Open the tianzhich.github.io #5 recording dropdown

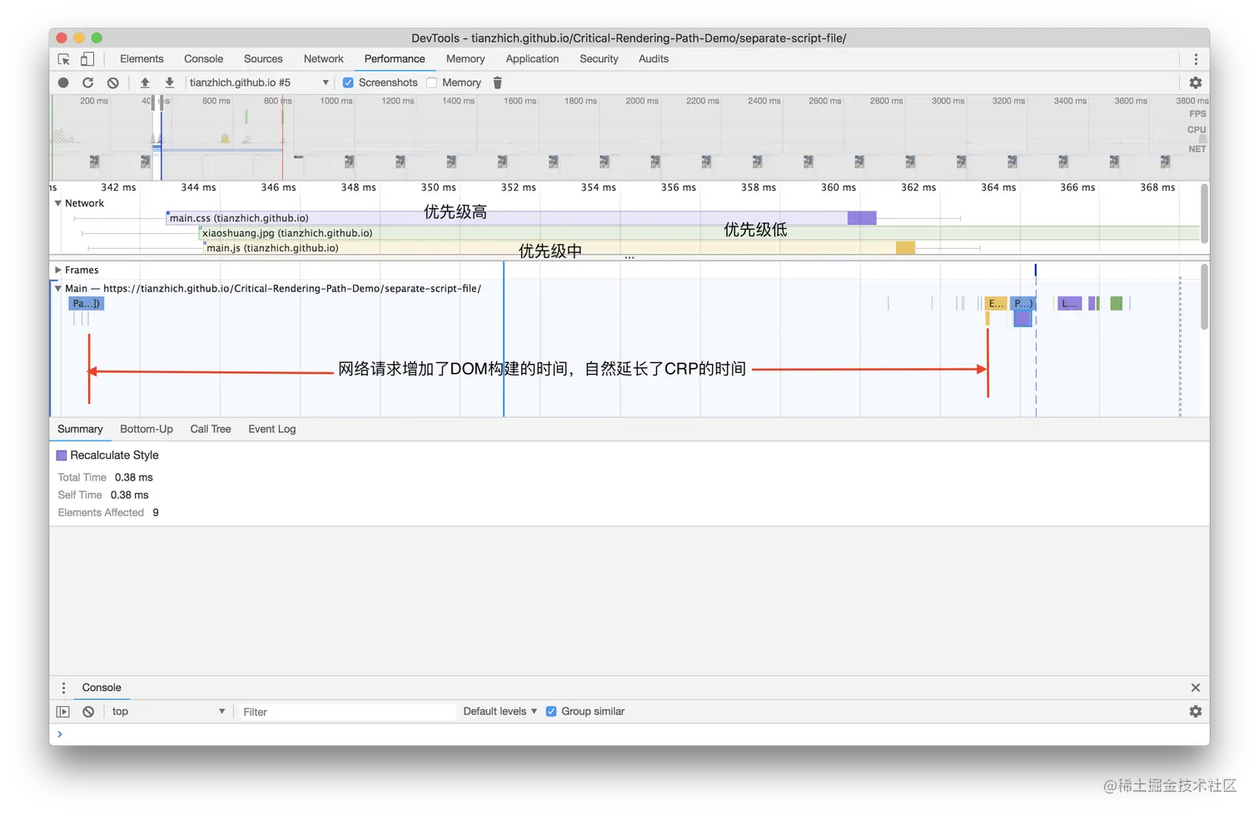pyautogui.click(x=259, y=82)
